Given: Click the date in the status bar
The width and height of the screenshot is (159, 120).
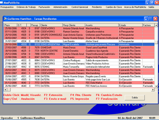Looking at the screenshot, I should 130,118.
